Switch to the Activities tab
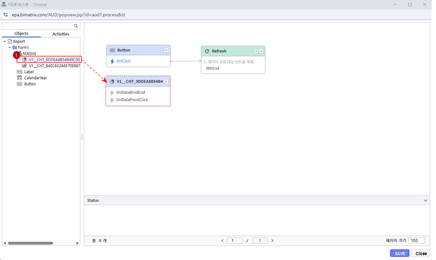This screenshot has height=260, width=436. click(x=60, y=34)
